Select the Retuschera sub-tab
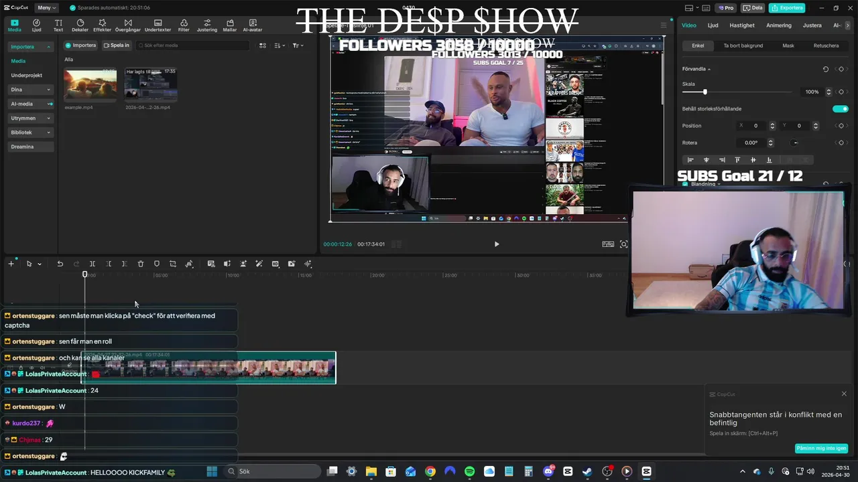Image resolution: width=858 pixels, height=482 pixels. (x=826, y=46)
